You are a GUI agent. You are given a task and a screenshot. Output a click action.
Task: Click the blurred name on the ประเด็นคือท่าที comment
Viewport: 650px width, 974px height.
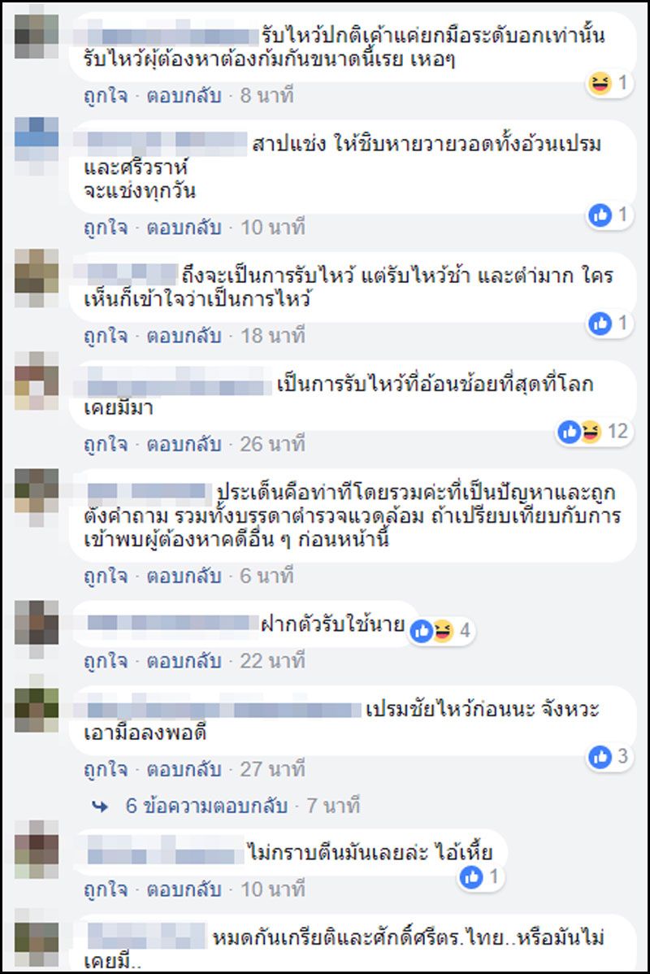149,493
